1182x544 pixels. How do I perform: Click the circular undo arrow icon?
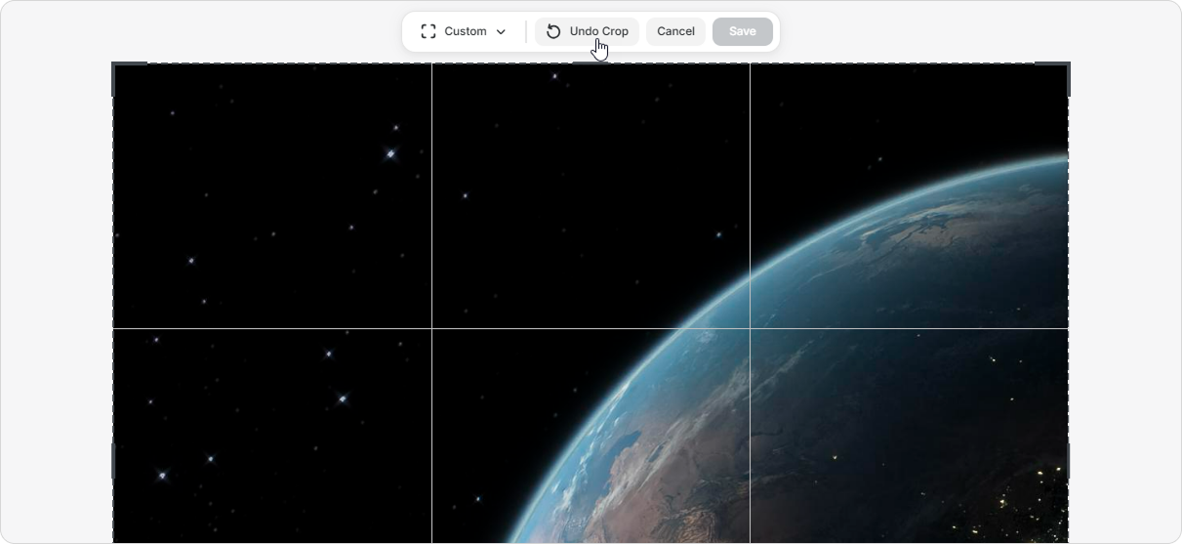click(553, 31)
